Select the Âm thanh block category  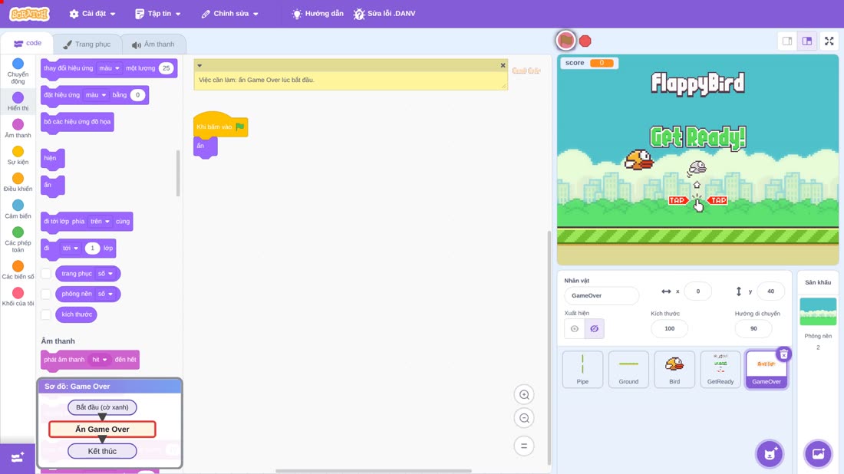18,129
